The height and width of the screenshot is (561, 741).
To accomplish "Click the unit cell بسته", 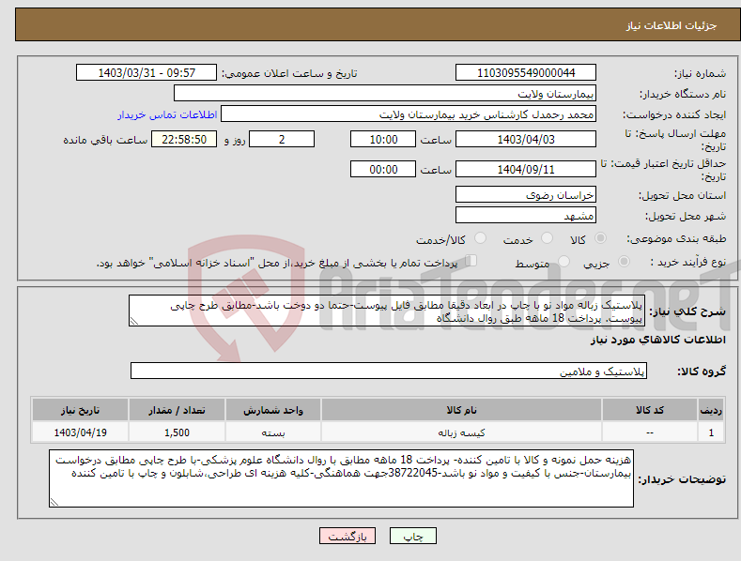I will pos(273,432).
